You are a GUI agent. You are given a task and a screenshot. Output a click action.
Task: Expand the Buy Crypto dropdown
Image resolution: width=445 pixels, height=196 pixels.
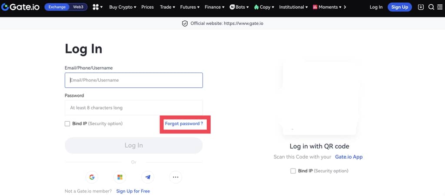tap(122, 7)
